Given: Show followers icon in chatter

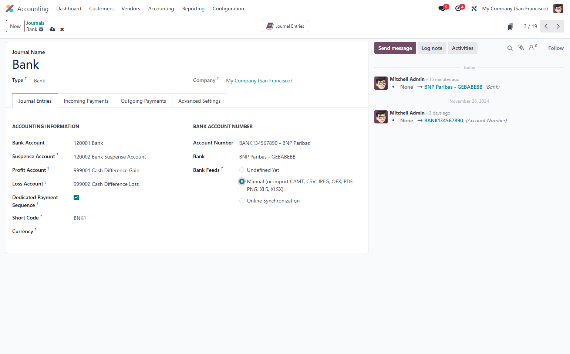Looking at the screenshot, I should [x=533, y=48].
